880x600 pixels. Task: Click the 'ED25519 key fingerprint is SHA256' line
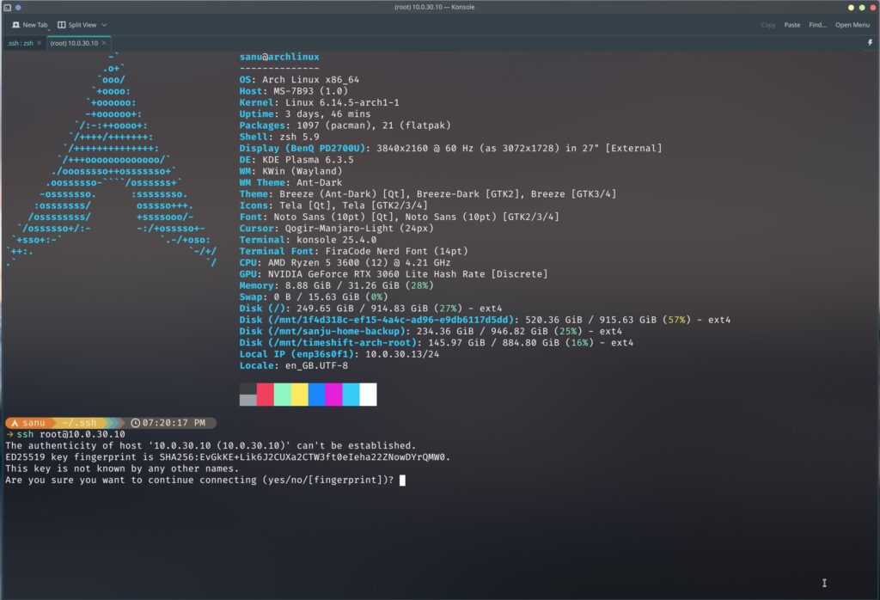click(x=228, y=456)
